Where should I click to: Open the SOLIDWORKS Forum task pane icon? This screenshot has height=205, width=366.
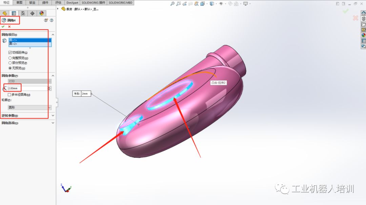[x=363, y=46]
